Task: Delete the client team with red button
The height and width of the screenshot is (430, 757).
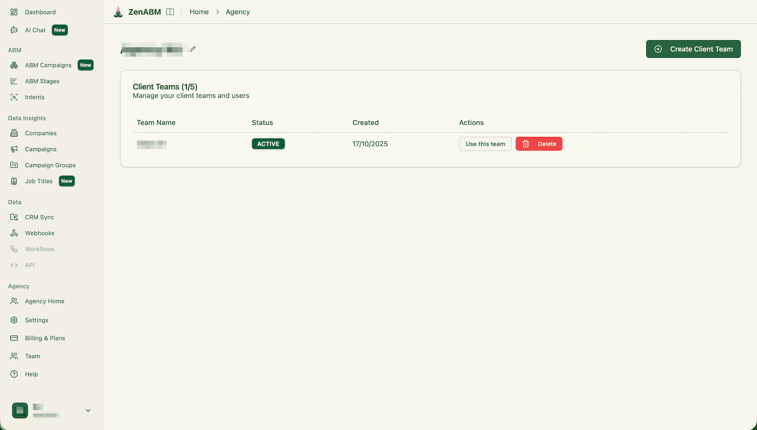Action: [539, 144]
